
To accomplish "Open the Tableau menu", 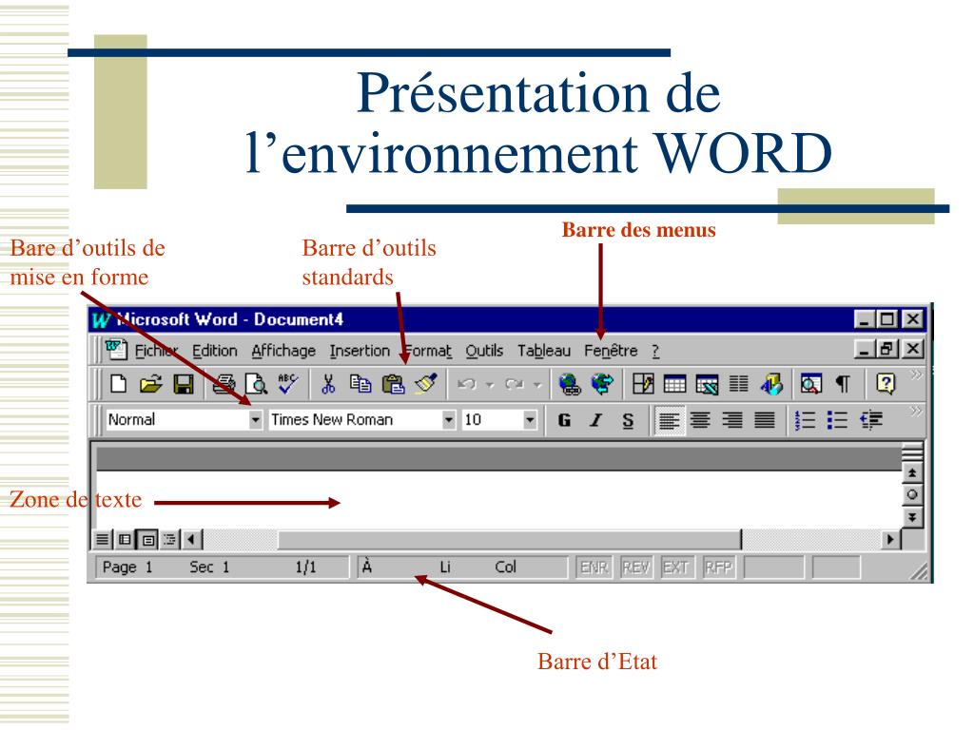I will click(544, 351).
